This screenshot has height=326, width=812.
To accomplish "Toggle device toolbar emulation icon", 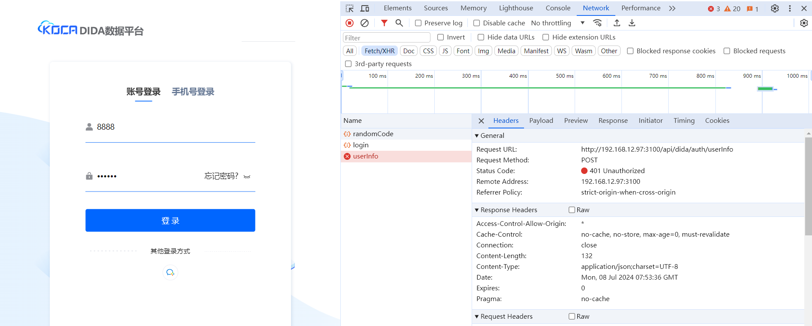I will [365, 9].
